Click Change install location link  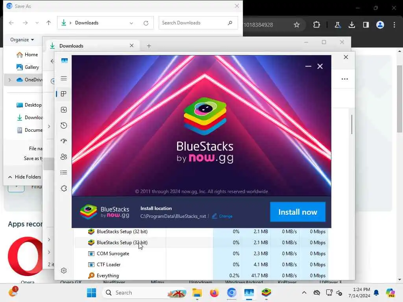(222, 216)
